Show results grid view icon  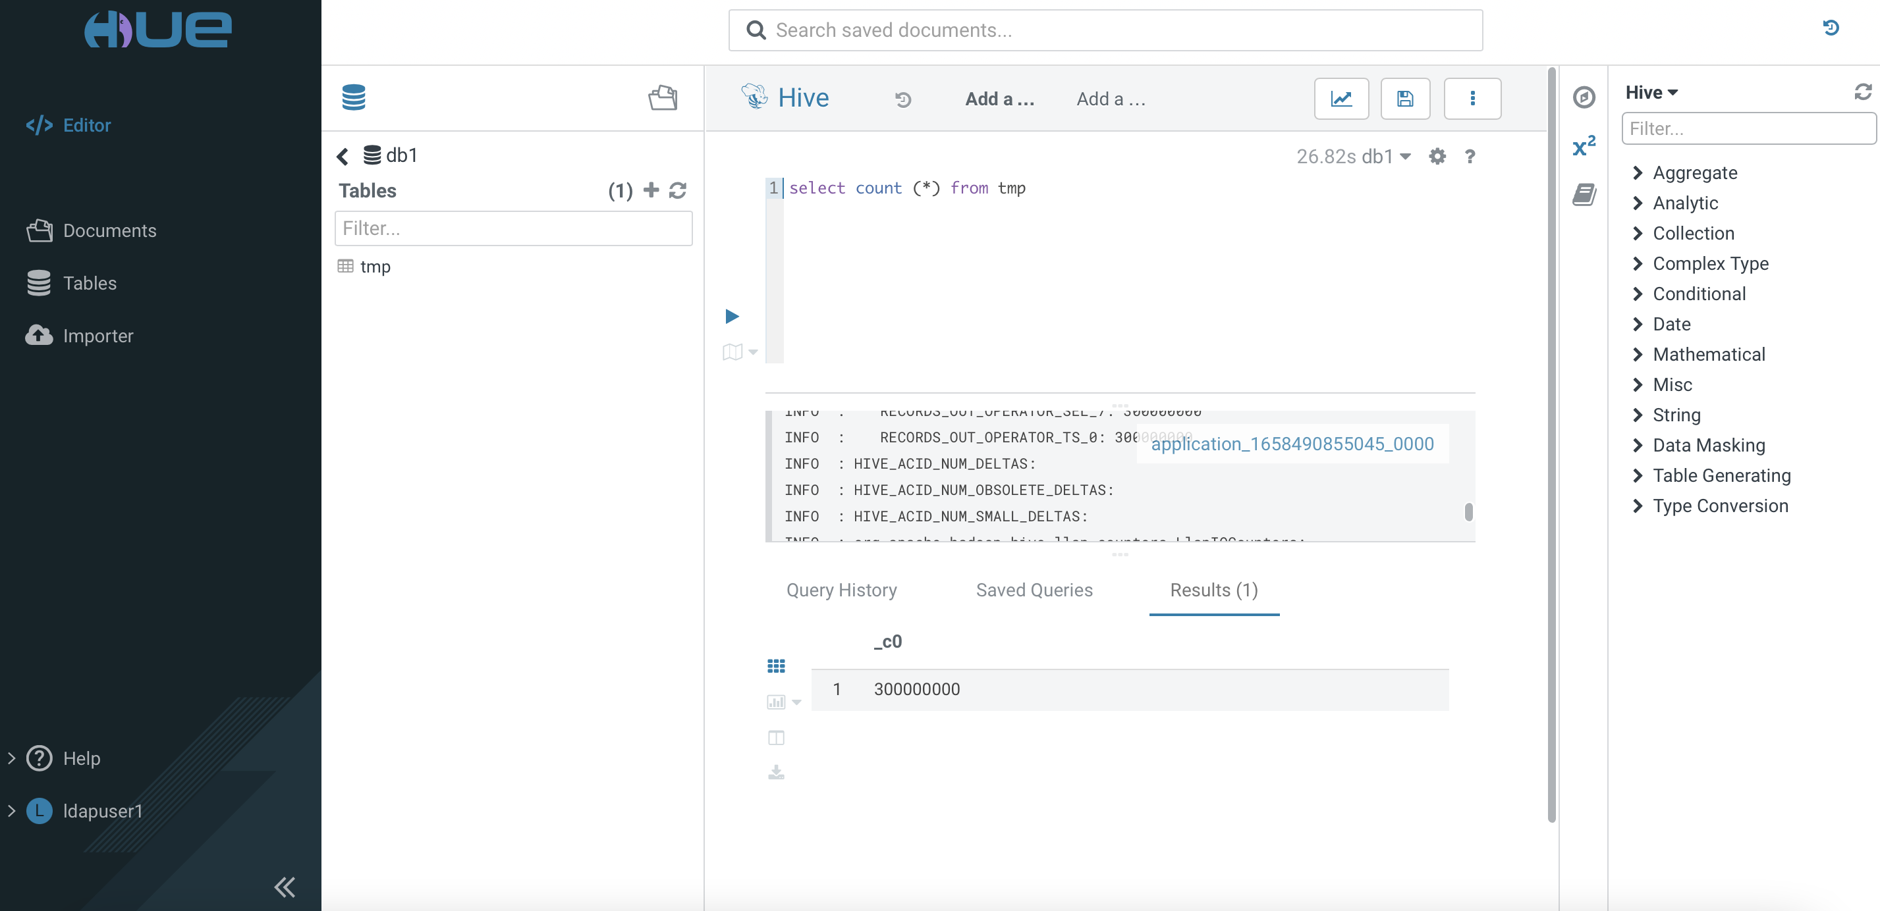pyautogui.click(x=776, y=666)
